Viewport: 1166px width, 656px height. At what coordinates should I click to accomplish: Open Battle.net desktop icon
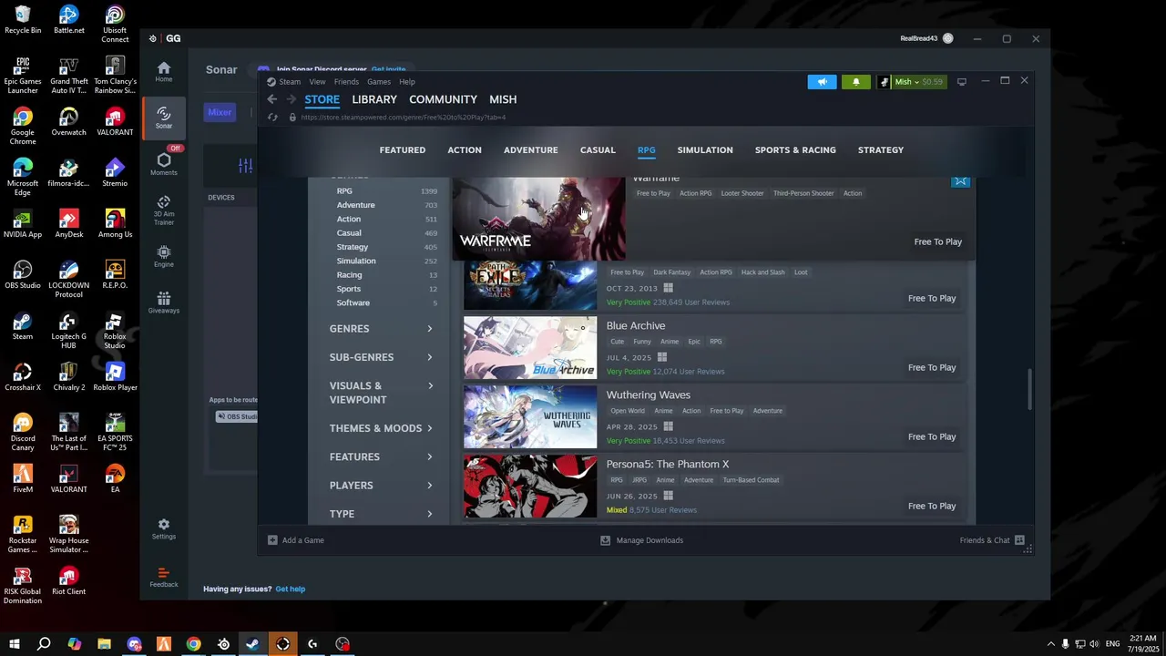[68, 20]
